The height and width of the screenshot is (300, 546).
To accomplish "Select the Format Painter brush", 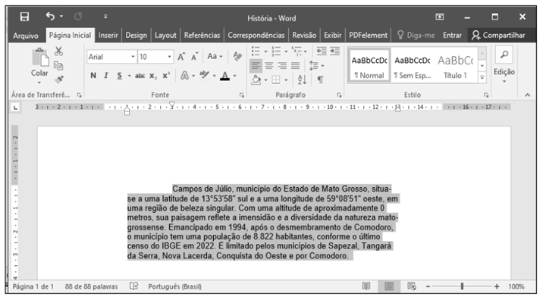I will [58, 80].
